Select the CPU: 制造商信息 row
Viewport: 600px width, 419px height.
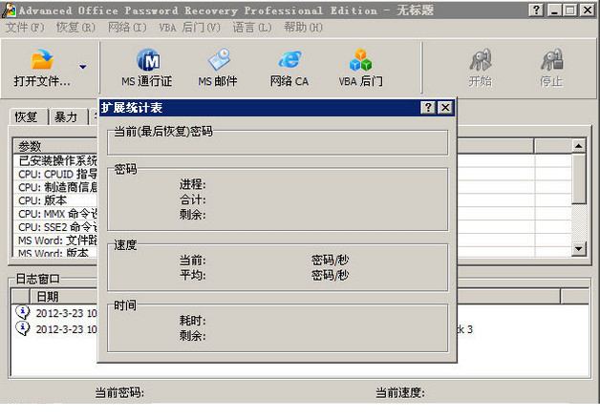pos(55,187)
